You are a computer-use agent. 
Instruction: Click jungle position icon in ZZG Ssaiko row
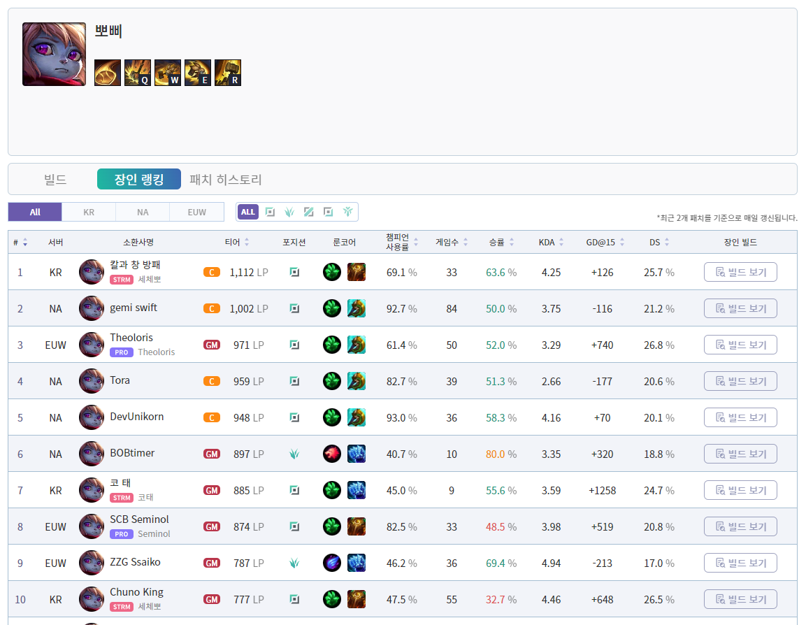294,563
